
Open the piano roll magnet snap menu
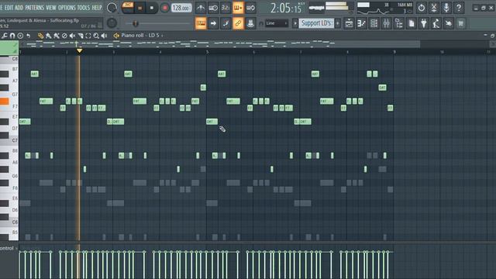pyautogui.click(x=12, y=36)
